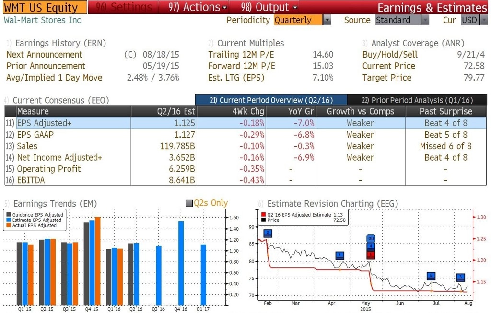Click the blue Estimate EPS Adjusted legend swatch
The image size is (491, 313).
coord(9,220)
